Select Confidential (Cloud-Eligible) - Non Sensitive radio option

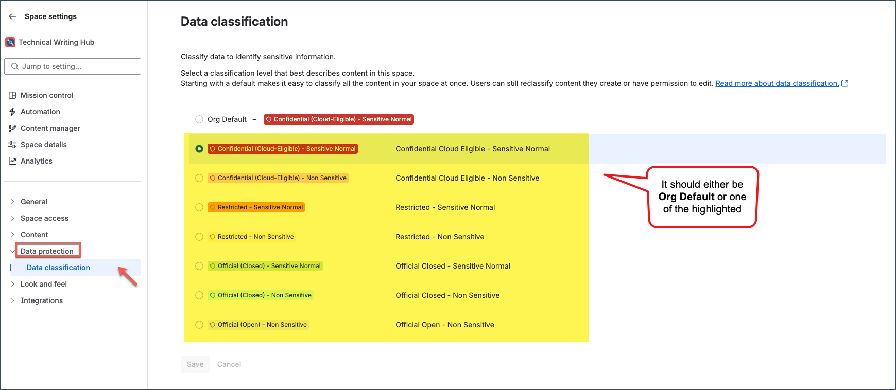tap(199, 178)
